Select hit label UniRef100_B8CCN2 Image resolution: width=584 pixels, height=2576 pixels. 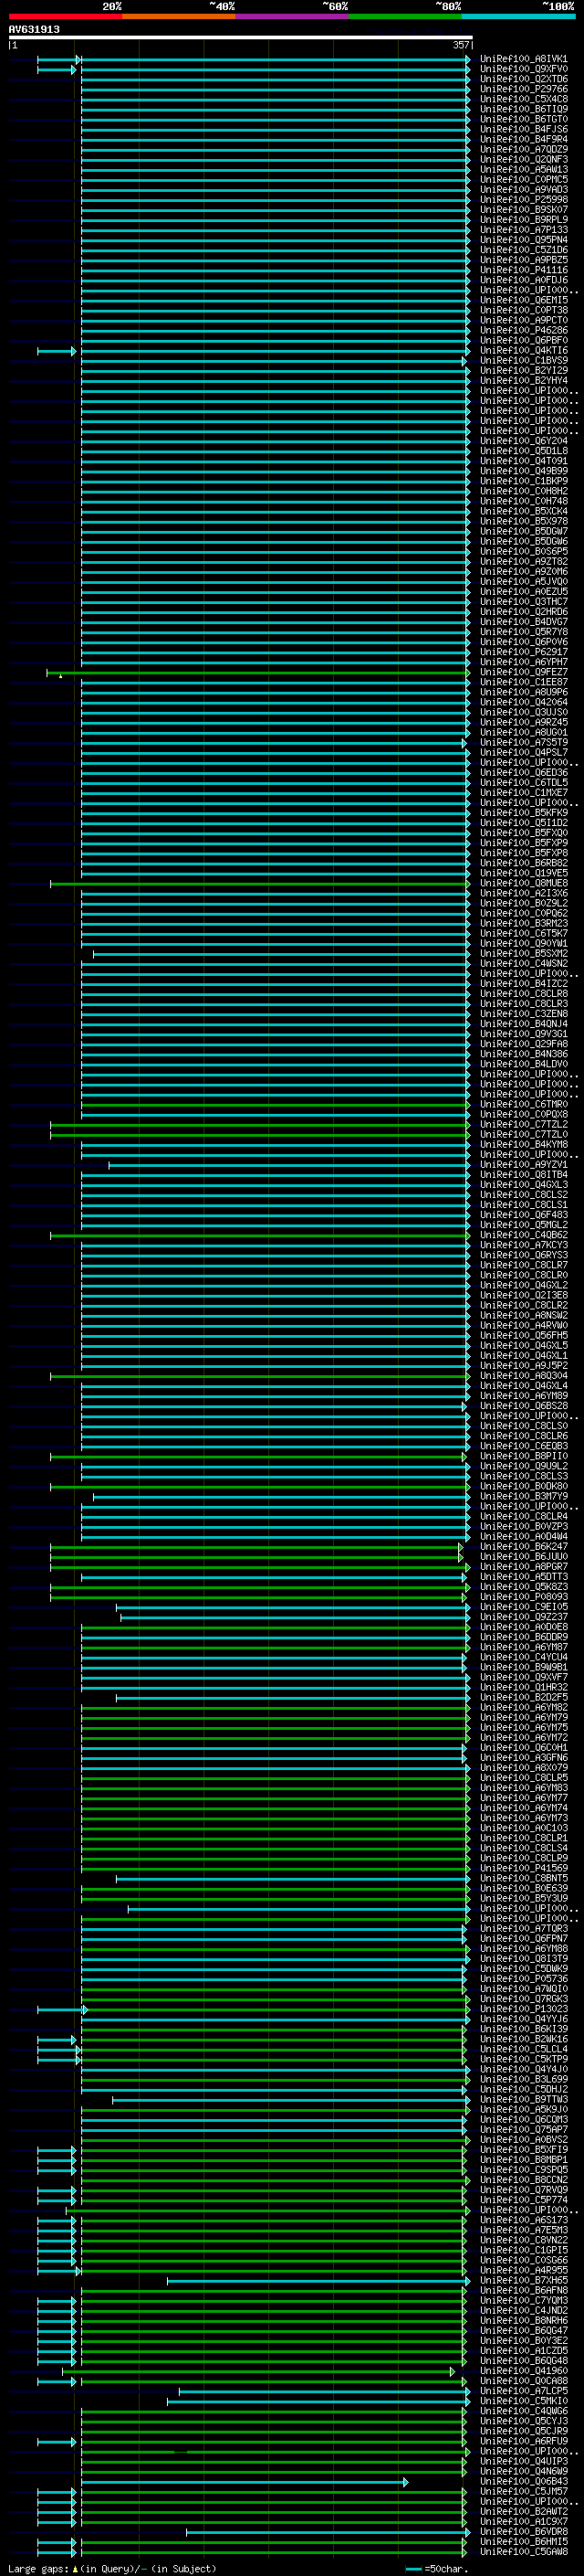(x=524, y=2180)
